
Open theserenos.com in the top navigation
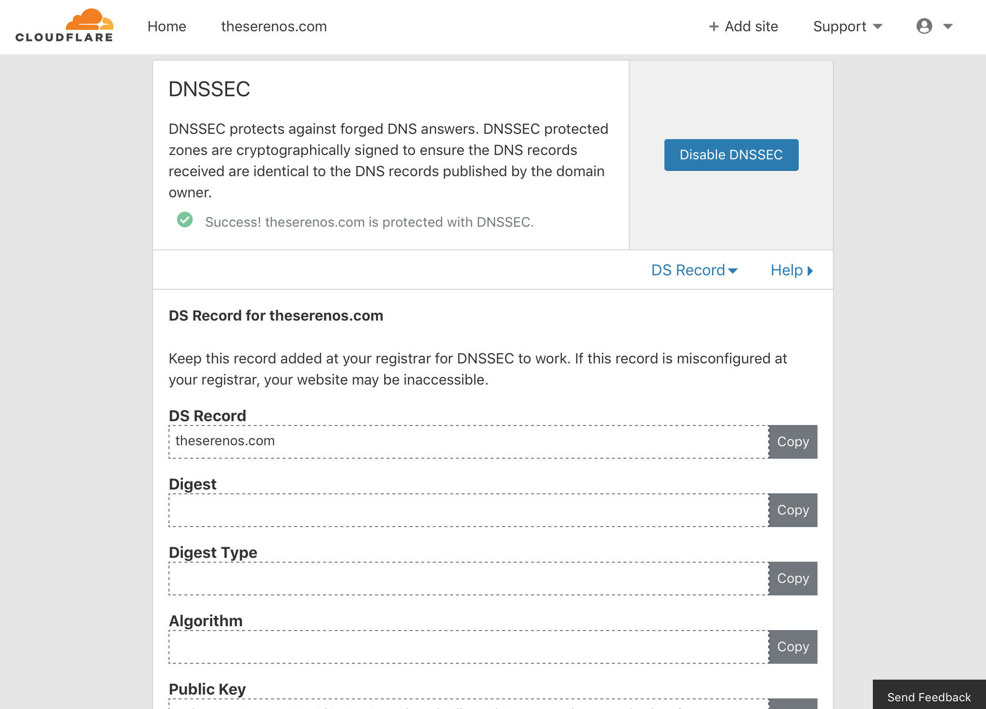click(274, 26)
